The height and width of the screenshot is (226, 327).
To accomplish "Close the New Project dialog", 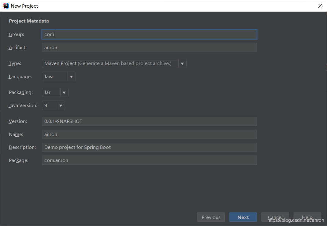I will coord(320,6).
